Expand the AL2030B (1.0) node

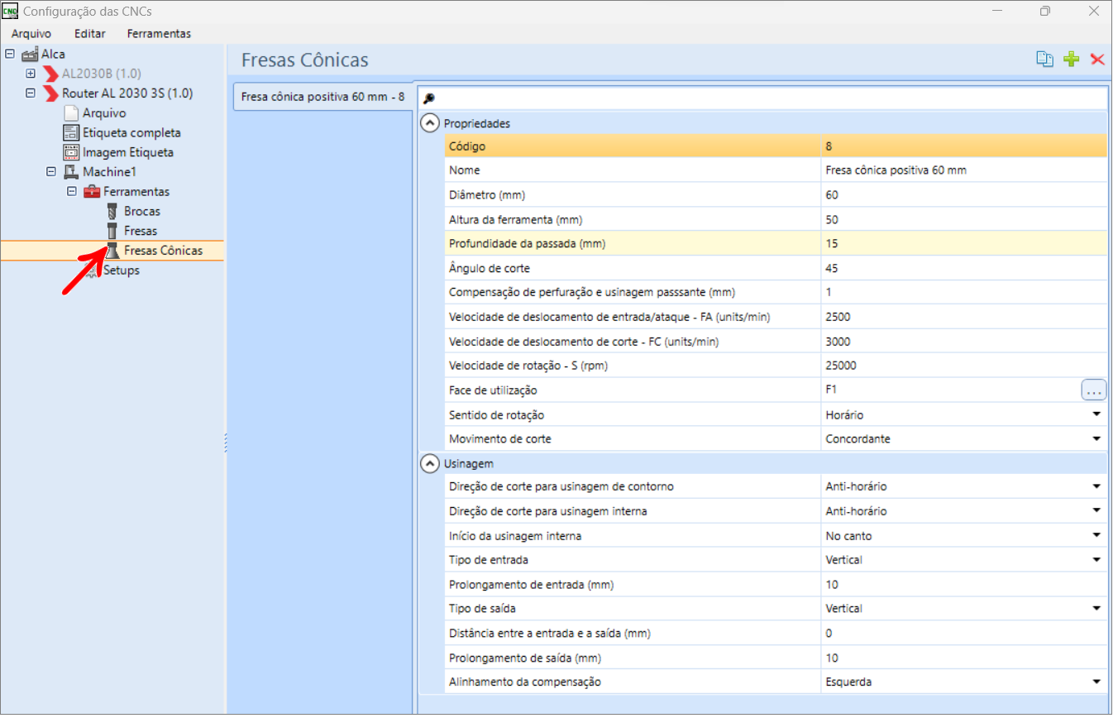(31, 74)
